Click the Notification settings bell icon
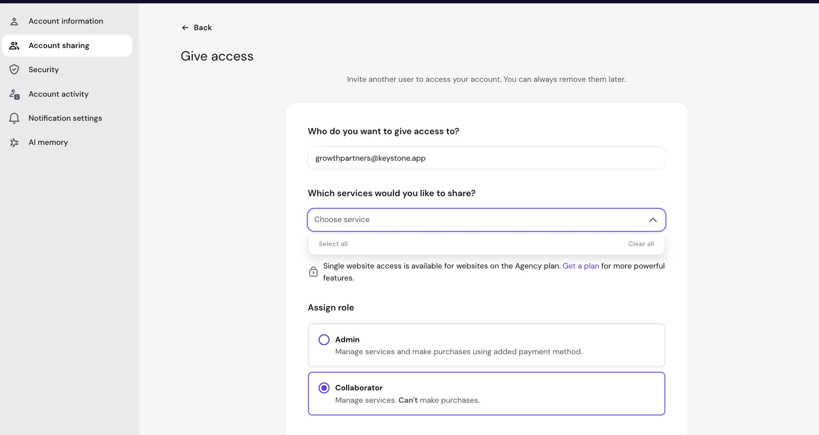Viewport: 819px width, 435px height. click(14, 118)
